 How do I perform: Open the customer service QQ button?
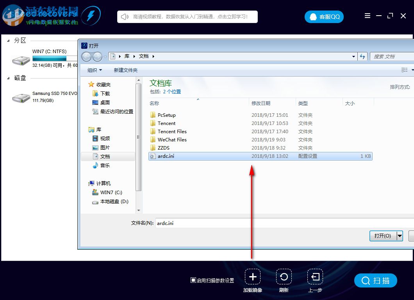click(x=324, y=17)
